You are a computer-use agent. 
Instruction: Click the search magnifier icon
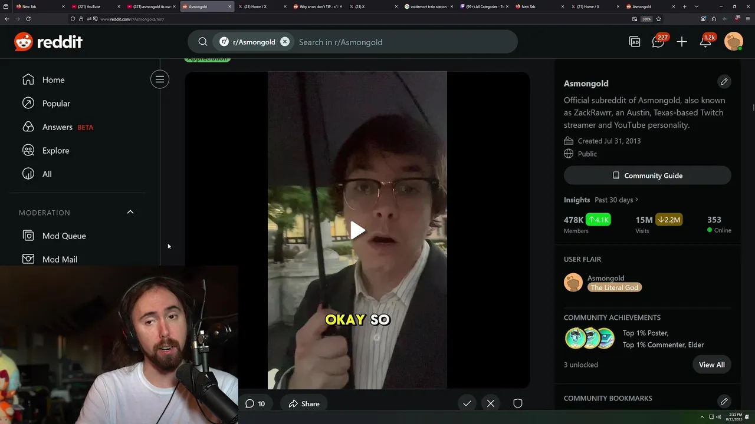pyautogui.click(x=202, y=42)
